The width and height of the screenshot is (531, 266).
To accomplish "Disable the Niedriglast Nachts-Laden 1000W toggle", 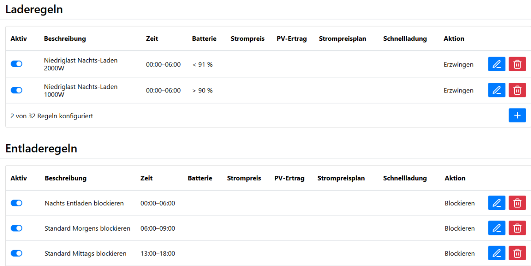I will point(16,90).
